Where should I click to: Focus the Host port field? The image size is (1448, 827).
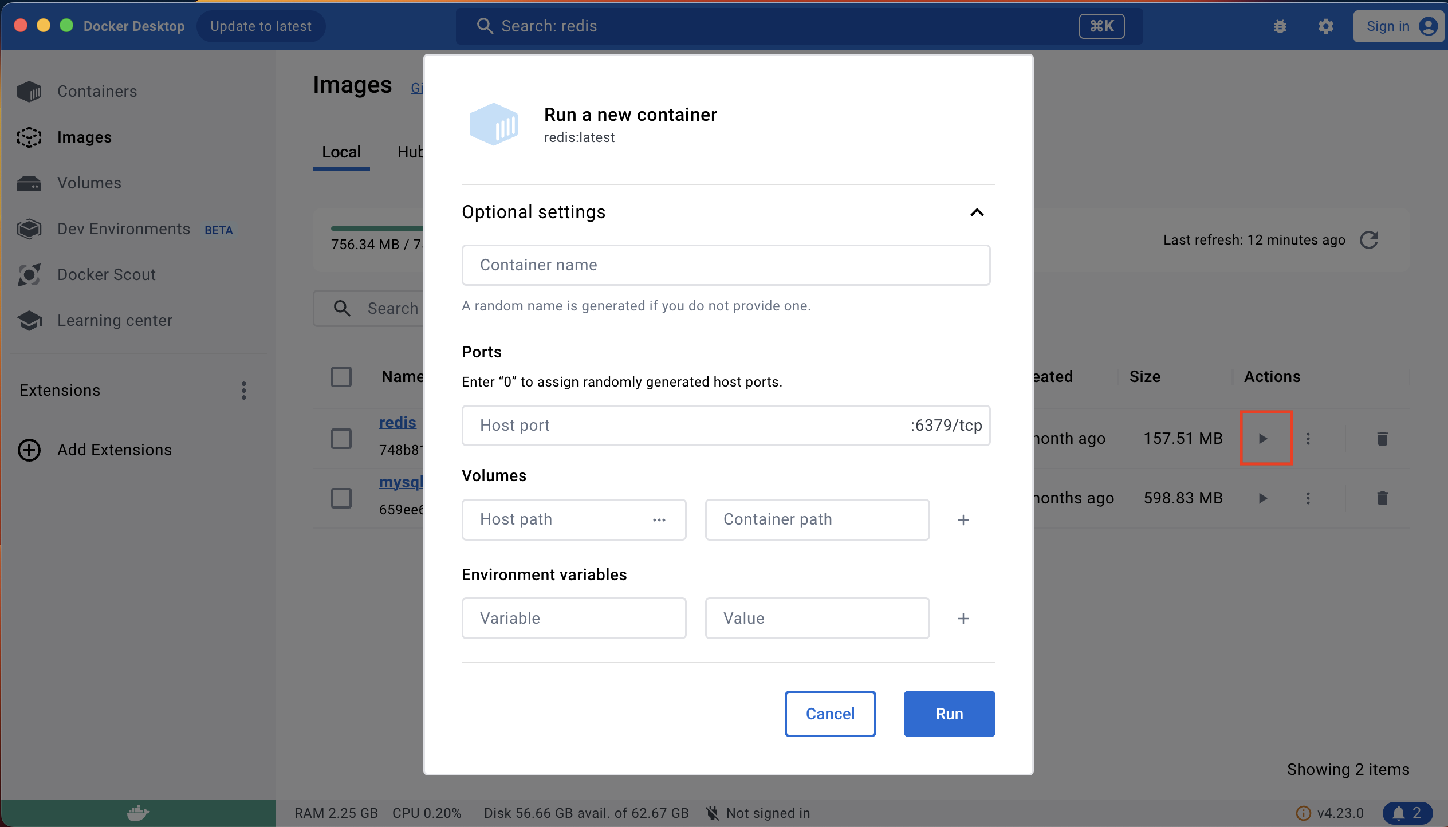(726, 426)
